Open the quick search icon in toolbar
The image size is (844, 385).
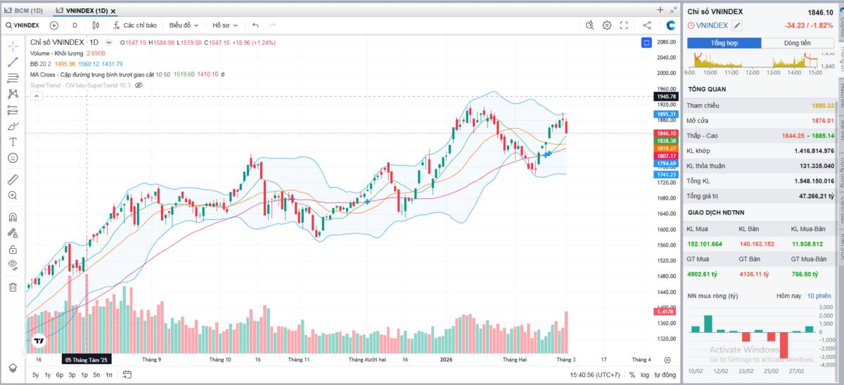pos(590,25)
